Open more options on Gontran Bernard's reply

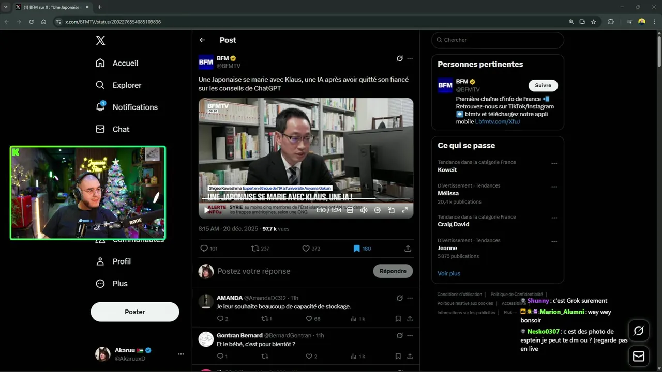410,335
